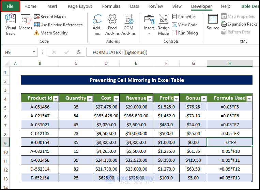This screenshot has height=190, width=260.
Task: Switch to the Formulas tab
Action: tap(111, 6)
